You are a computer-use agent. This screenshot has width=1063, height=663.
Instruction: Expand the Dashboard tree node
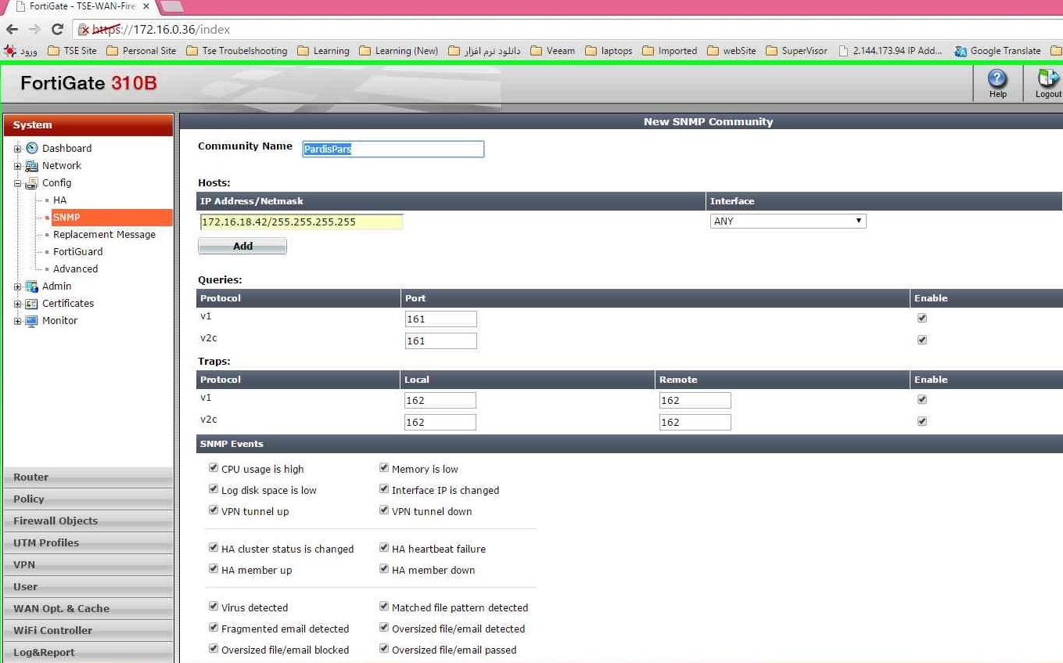[17, 149]
